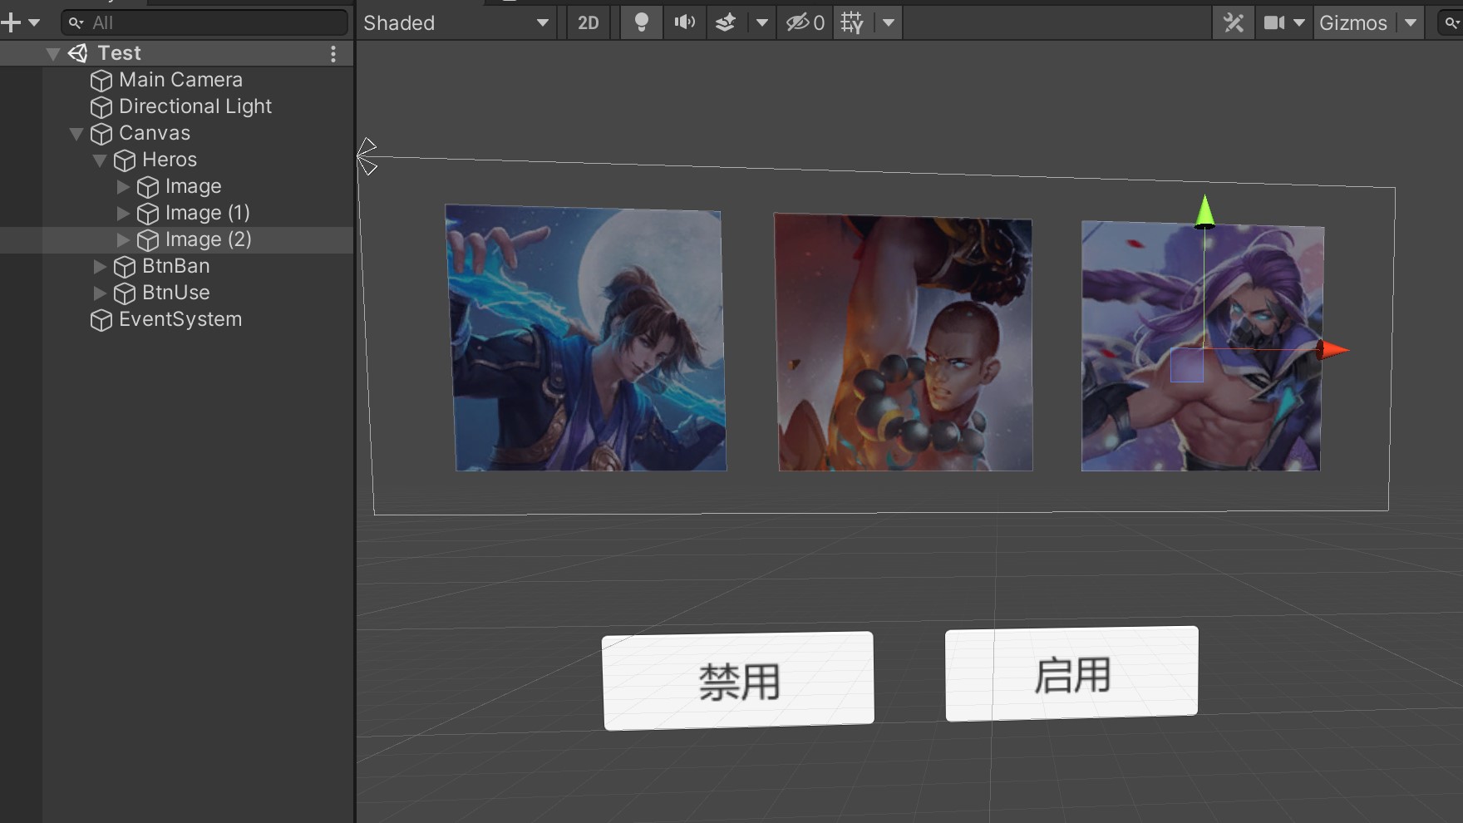Toggle scene audio speaker icon

[684, 22]
